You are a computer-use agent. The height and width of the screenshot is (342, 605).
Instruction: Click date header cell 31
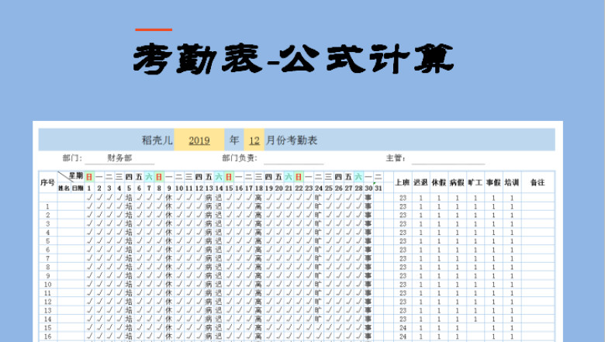(379, 188)
